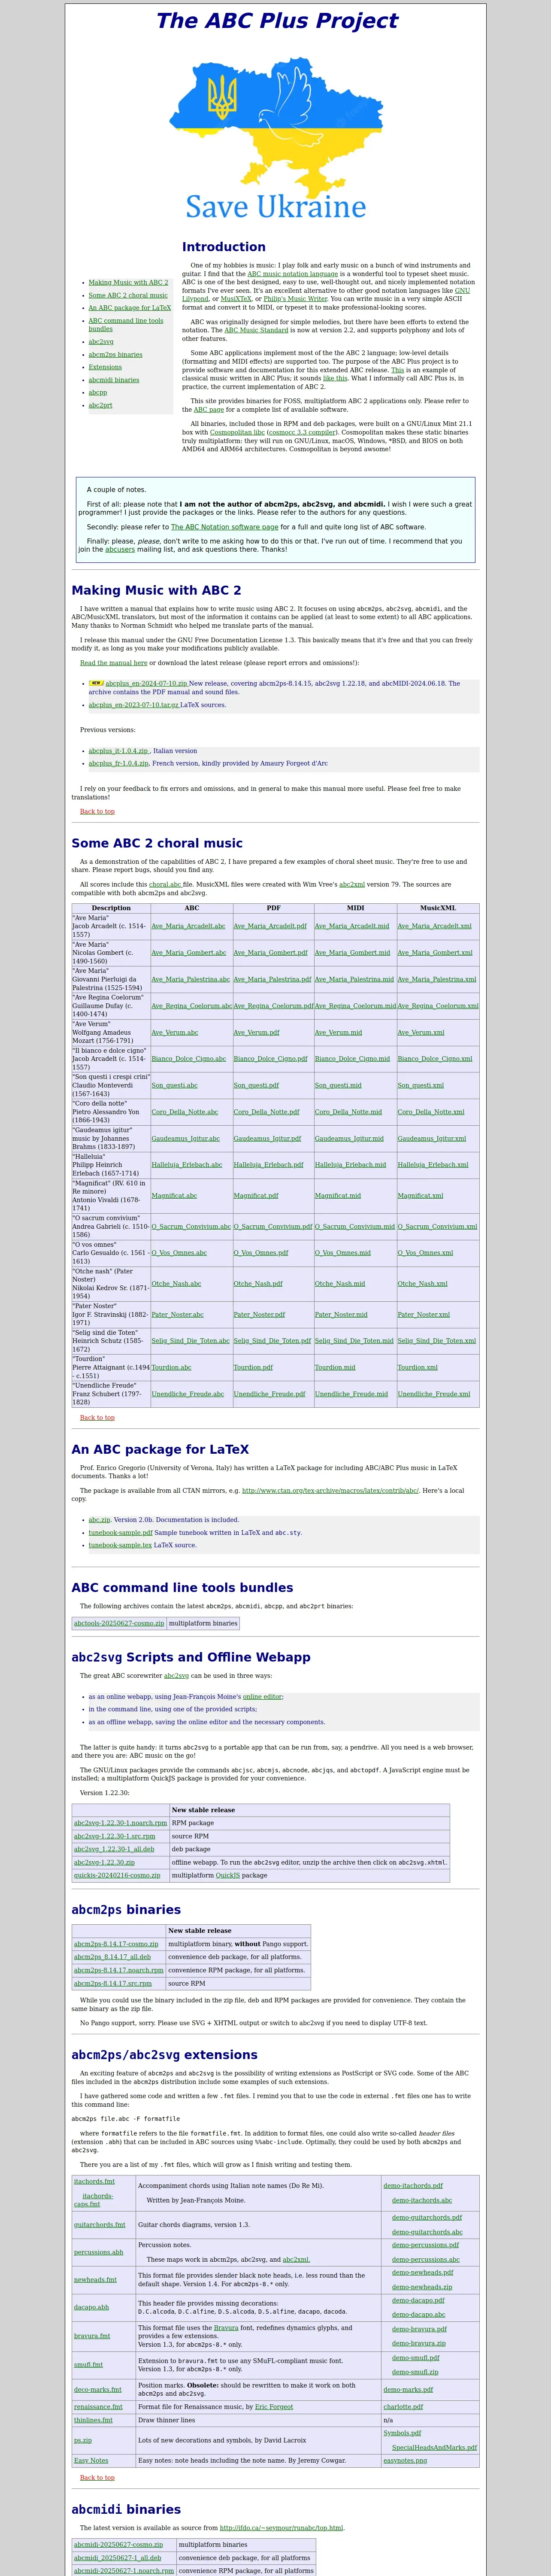Click the Save Ukraine banner image
The width and height of the screenshot is (551, 2576).
[276, 138]
